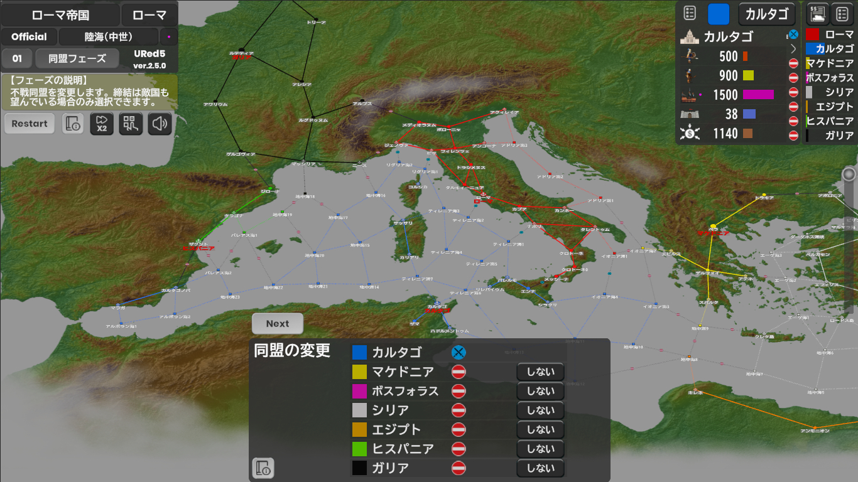
Task: Select カルタゴ in the nation legend
Action: pyautogui.click(x=830, y=49)
